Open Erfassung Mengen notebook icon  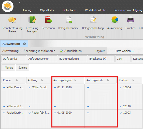click(32, 20)
